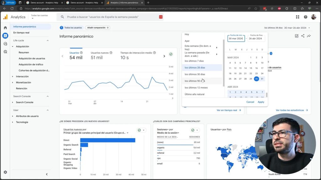This screenshot has height=180, width=321.
Task: Open the Reports icon in left rail
Action: [x=5, y=36]
